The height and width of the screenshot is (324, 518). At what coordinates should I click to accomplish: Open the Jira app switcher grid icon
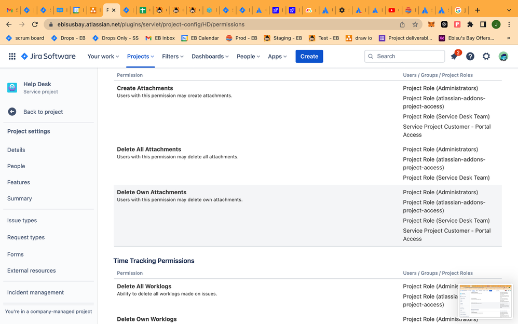click(12, 56)
